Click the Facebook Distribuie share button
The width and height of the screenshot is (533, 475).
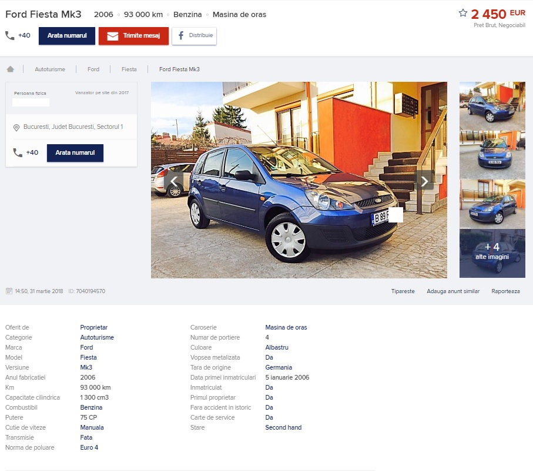click(194, 35)
